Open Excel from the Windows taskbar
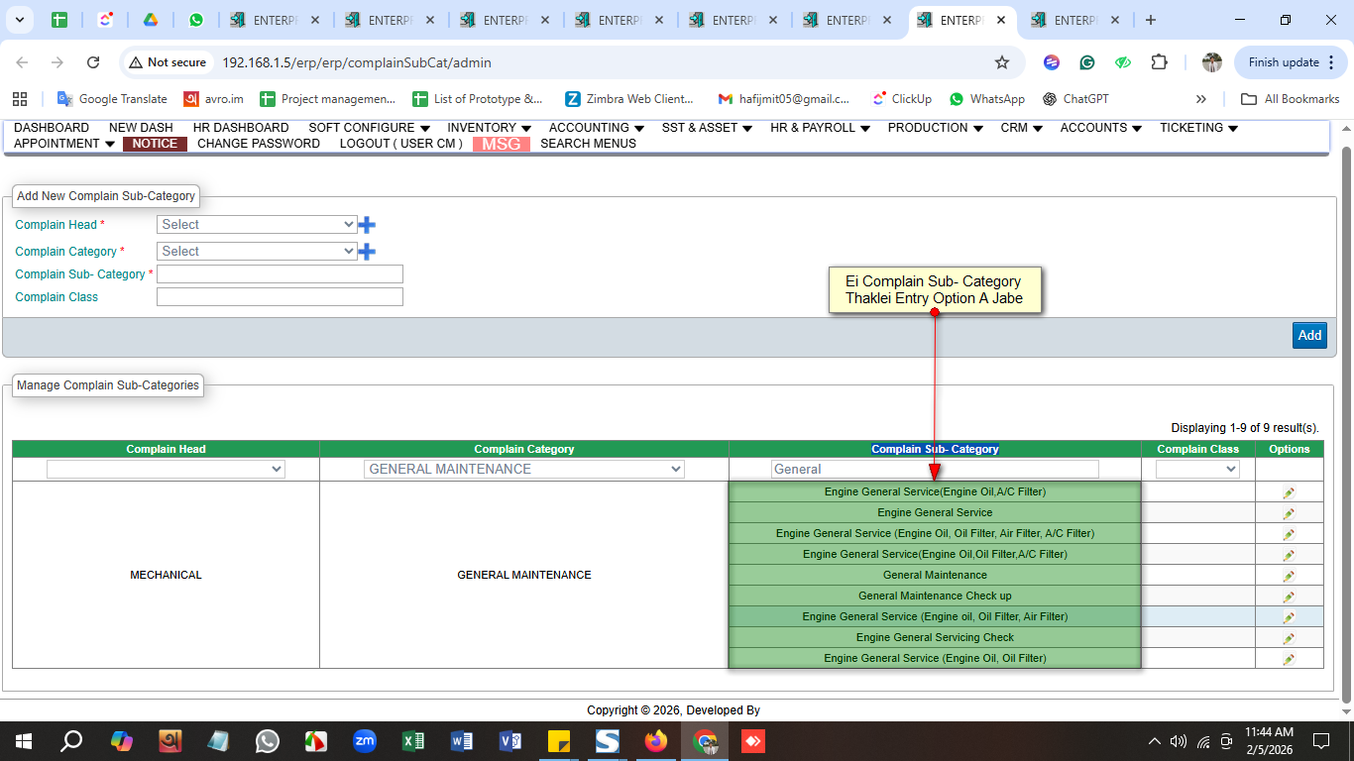Viewport: 1354px width, 761px height. [413, 741]
